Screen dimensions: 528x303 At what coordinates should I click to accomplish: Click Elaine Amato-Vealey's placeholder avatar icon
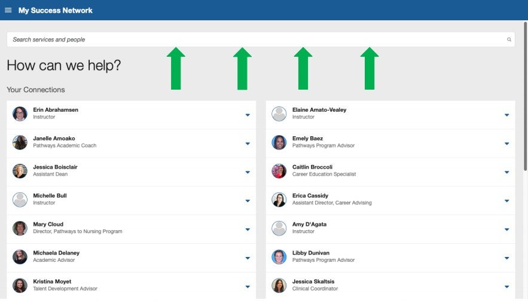[279, 114]
